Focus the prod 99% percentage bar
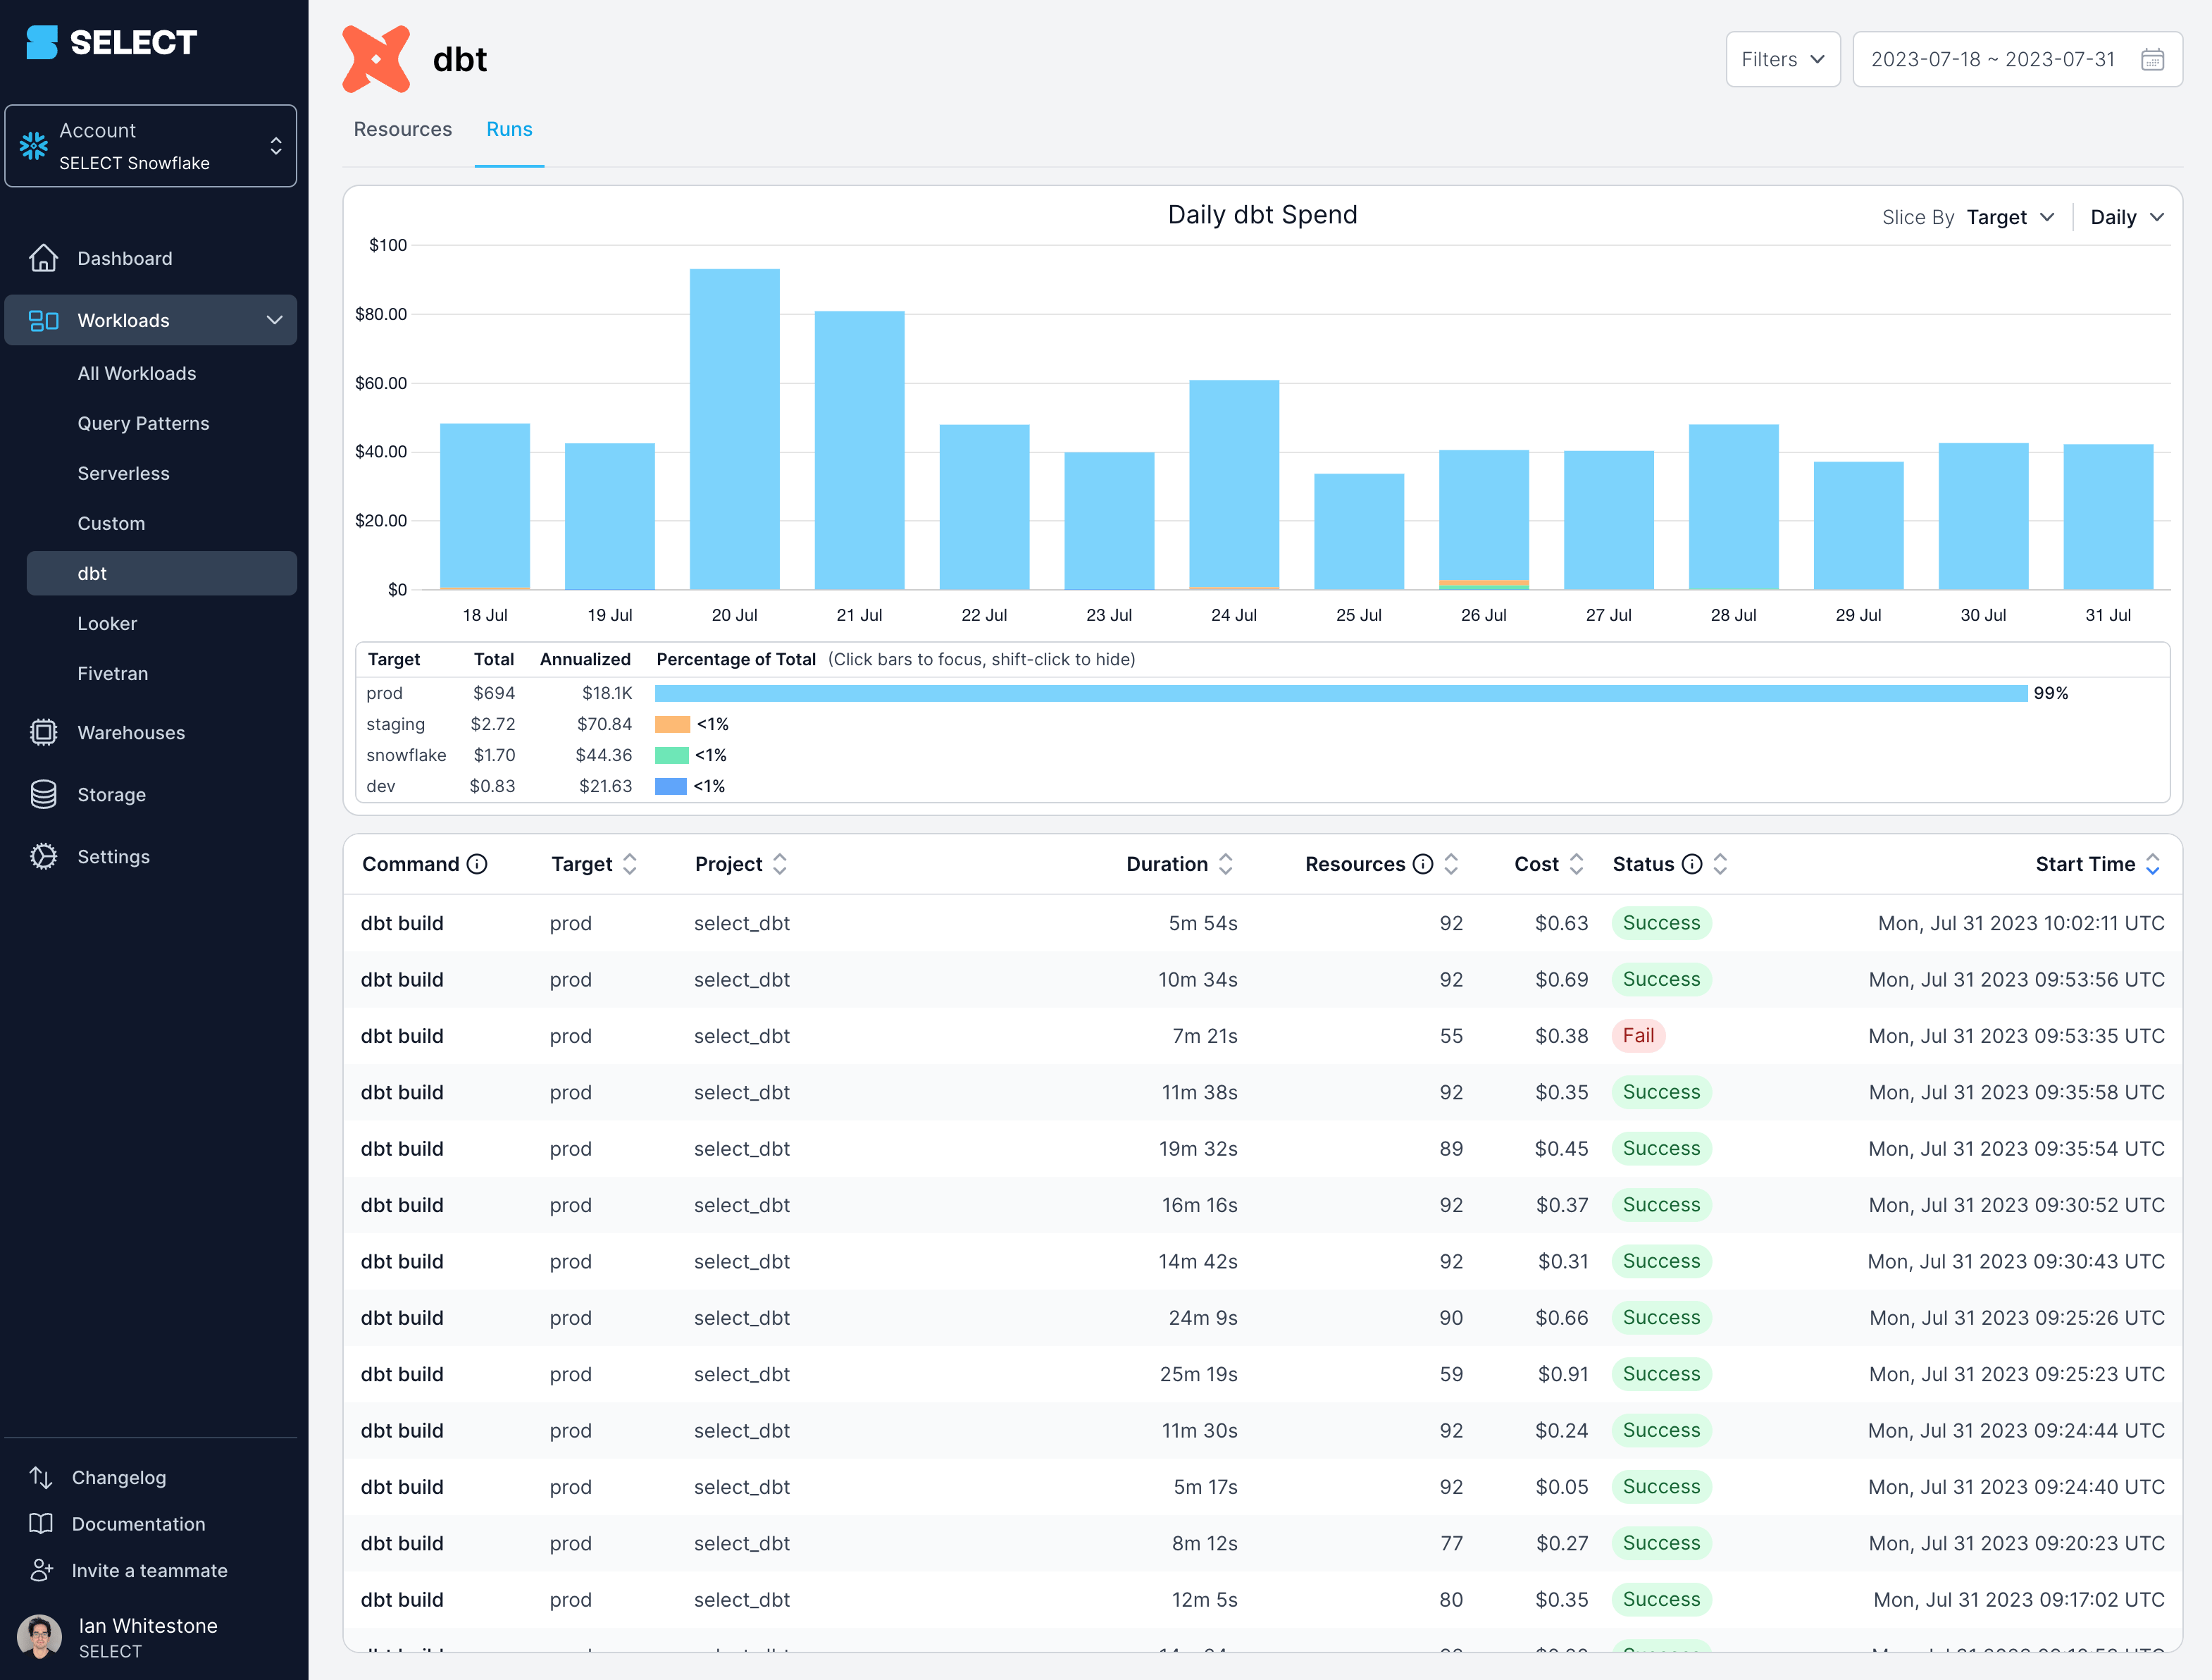Image resolution: width=2212 pixels, height=1680 pixels. (1341, 693)
